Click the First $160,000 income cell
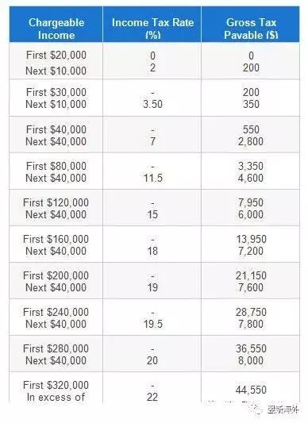The height and width of the screenshot is (423, 308). [x=56, y=239]
